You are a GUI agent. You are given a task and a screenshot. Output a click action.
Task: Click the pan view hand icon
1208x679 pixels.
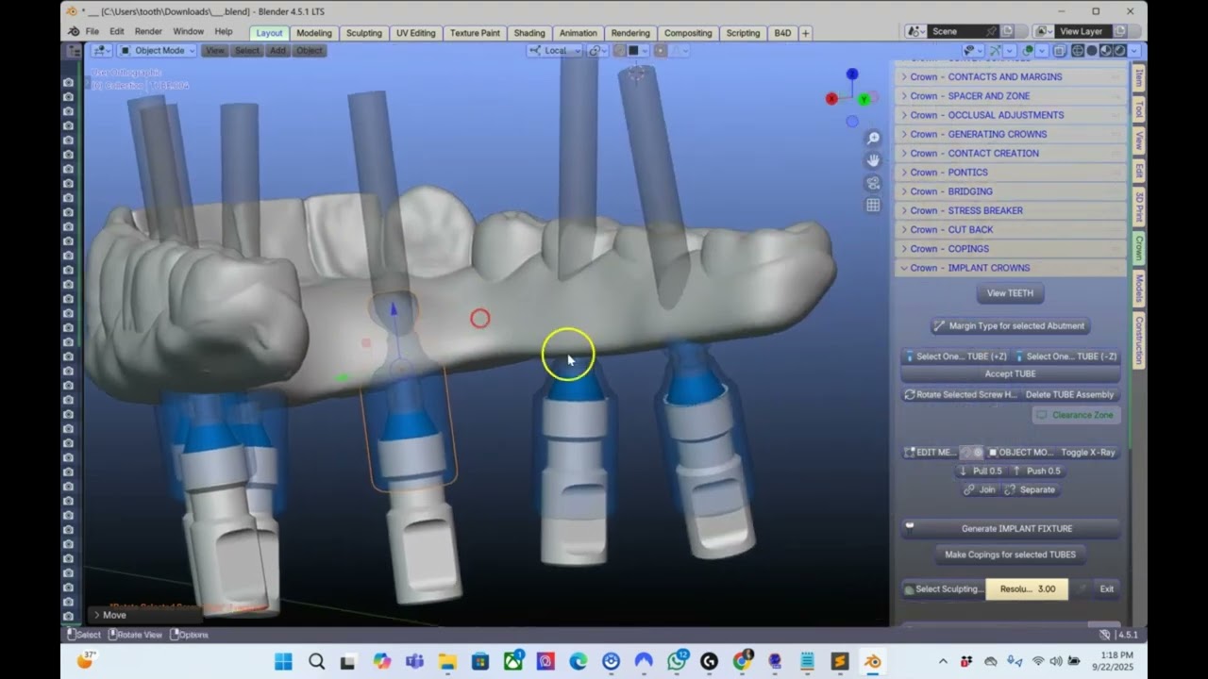click(873, 161)
